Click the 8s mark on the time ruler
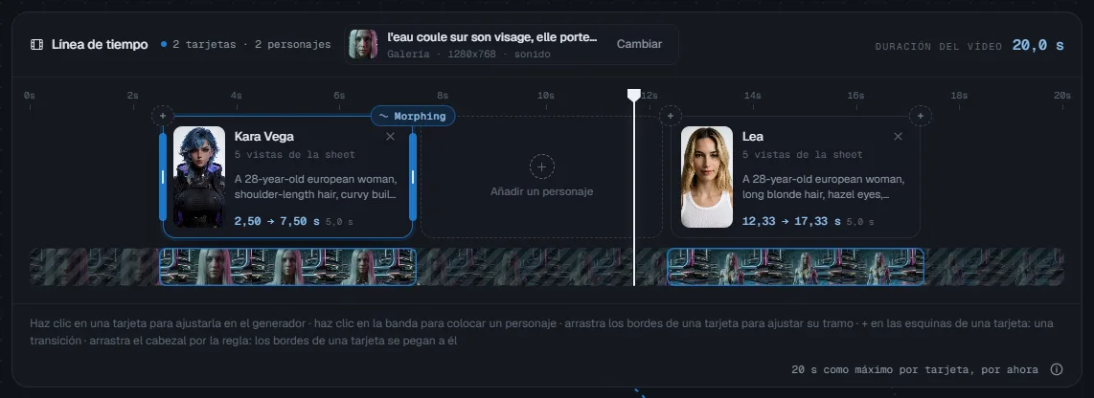 tap(443, 96)
